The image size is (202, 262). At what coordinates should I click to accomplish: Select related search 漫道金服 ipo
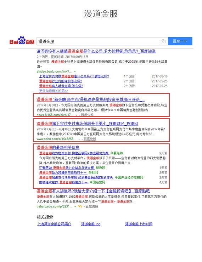click(x=91, y=224)
